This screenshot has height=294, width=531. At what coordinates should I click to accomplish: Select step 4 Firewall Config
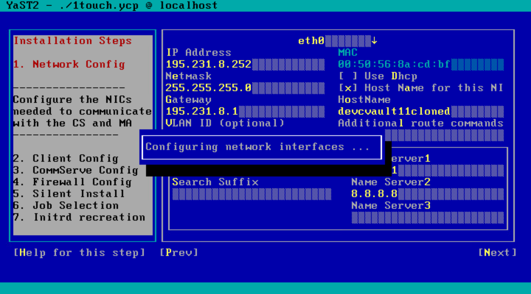pos(72,182)
